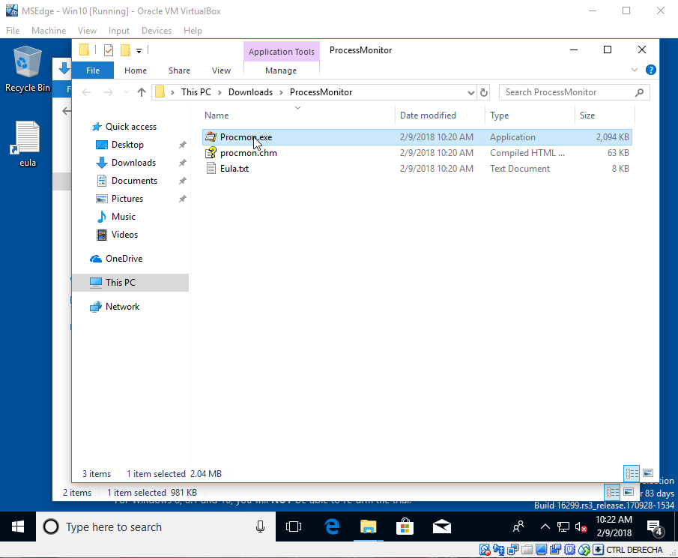Image resolution: width=678 pixels, height=558 pixels.
Task: Refresh the ProcessMonitor folder view
Action: [484, 92]
